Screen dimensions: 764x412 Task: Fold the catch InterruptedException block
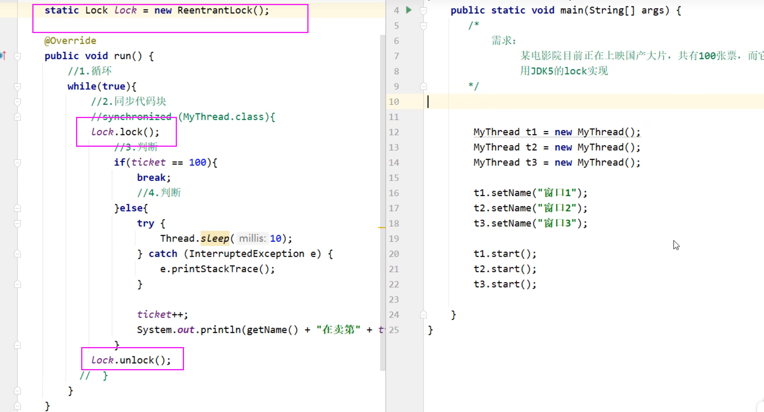click(17, 254)
